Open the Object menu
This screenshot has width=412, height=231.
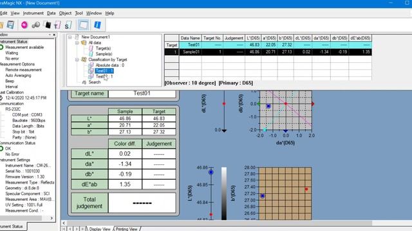point(65,13)
